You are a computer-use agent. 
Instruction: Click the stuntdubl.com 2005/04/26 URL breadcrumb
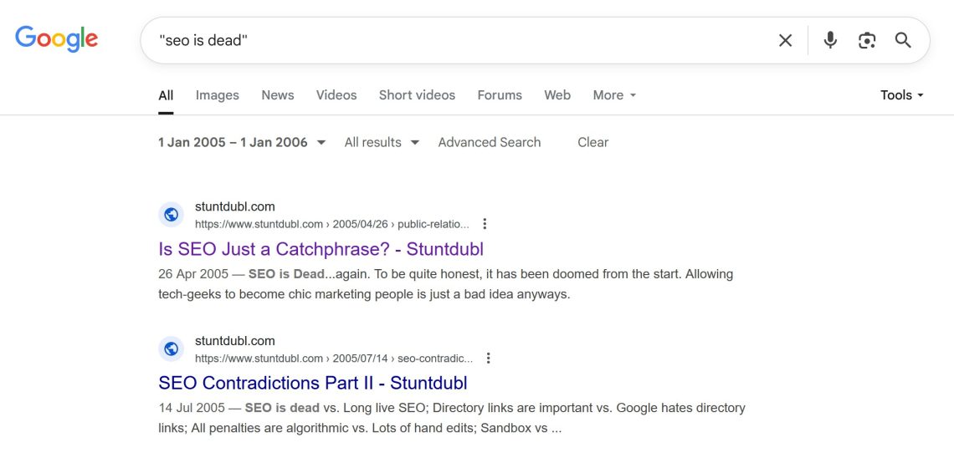point(332,224)
